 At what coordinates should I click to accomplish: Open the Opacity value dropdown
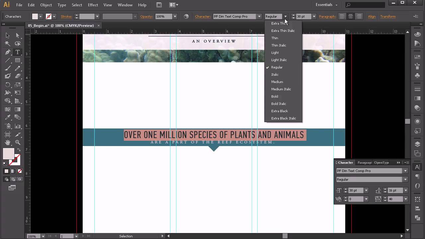175,16
